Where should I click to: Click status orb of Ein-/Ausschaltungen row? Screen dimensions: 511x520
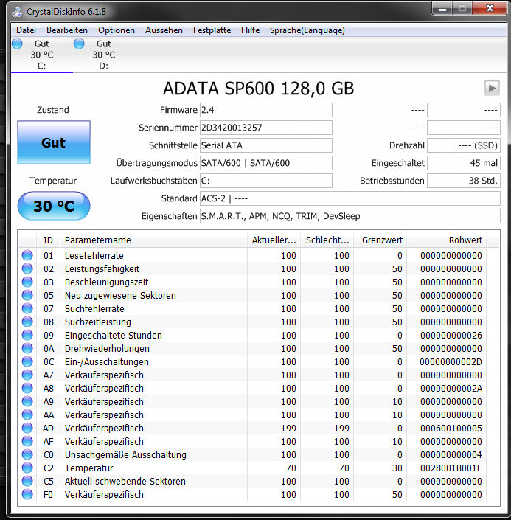[27, 361]
